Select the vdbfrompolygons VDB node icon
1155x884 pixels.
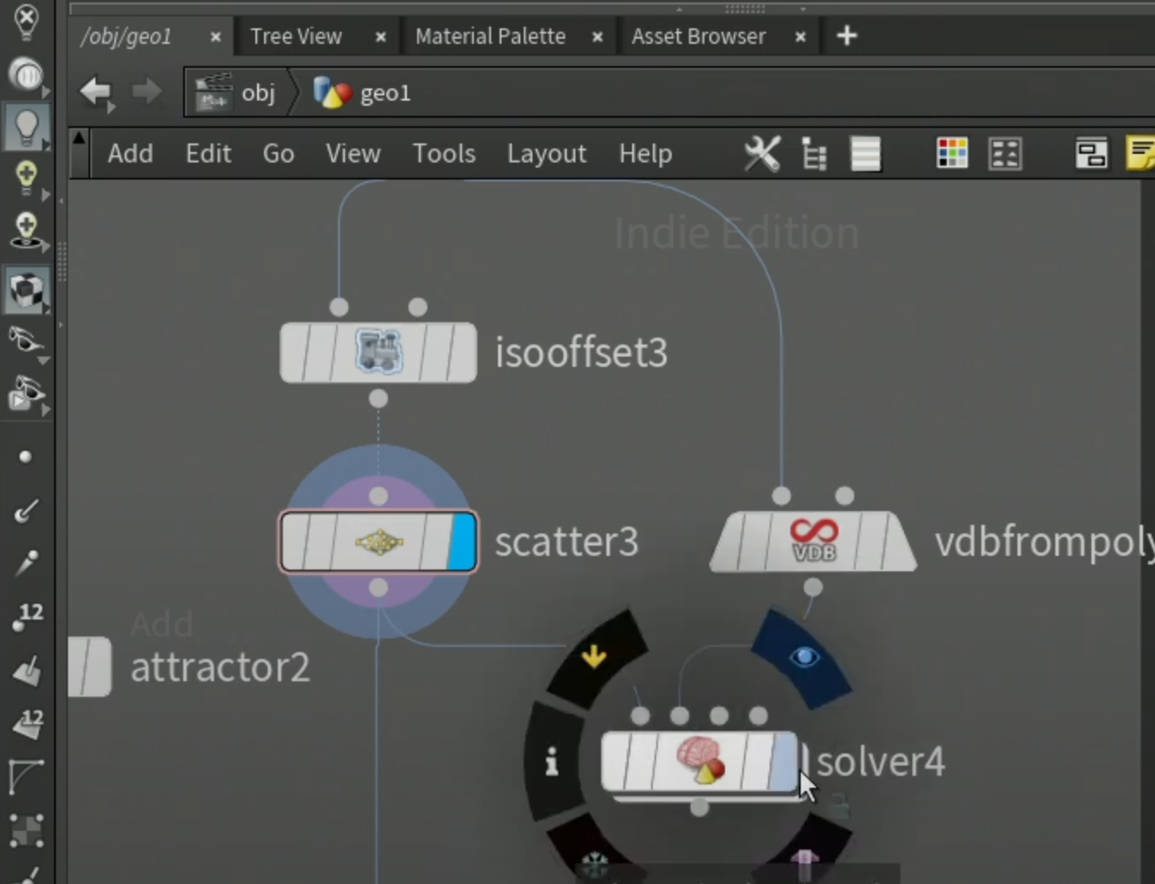(813, 540)
